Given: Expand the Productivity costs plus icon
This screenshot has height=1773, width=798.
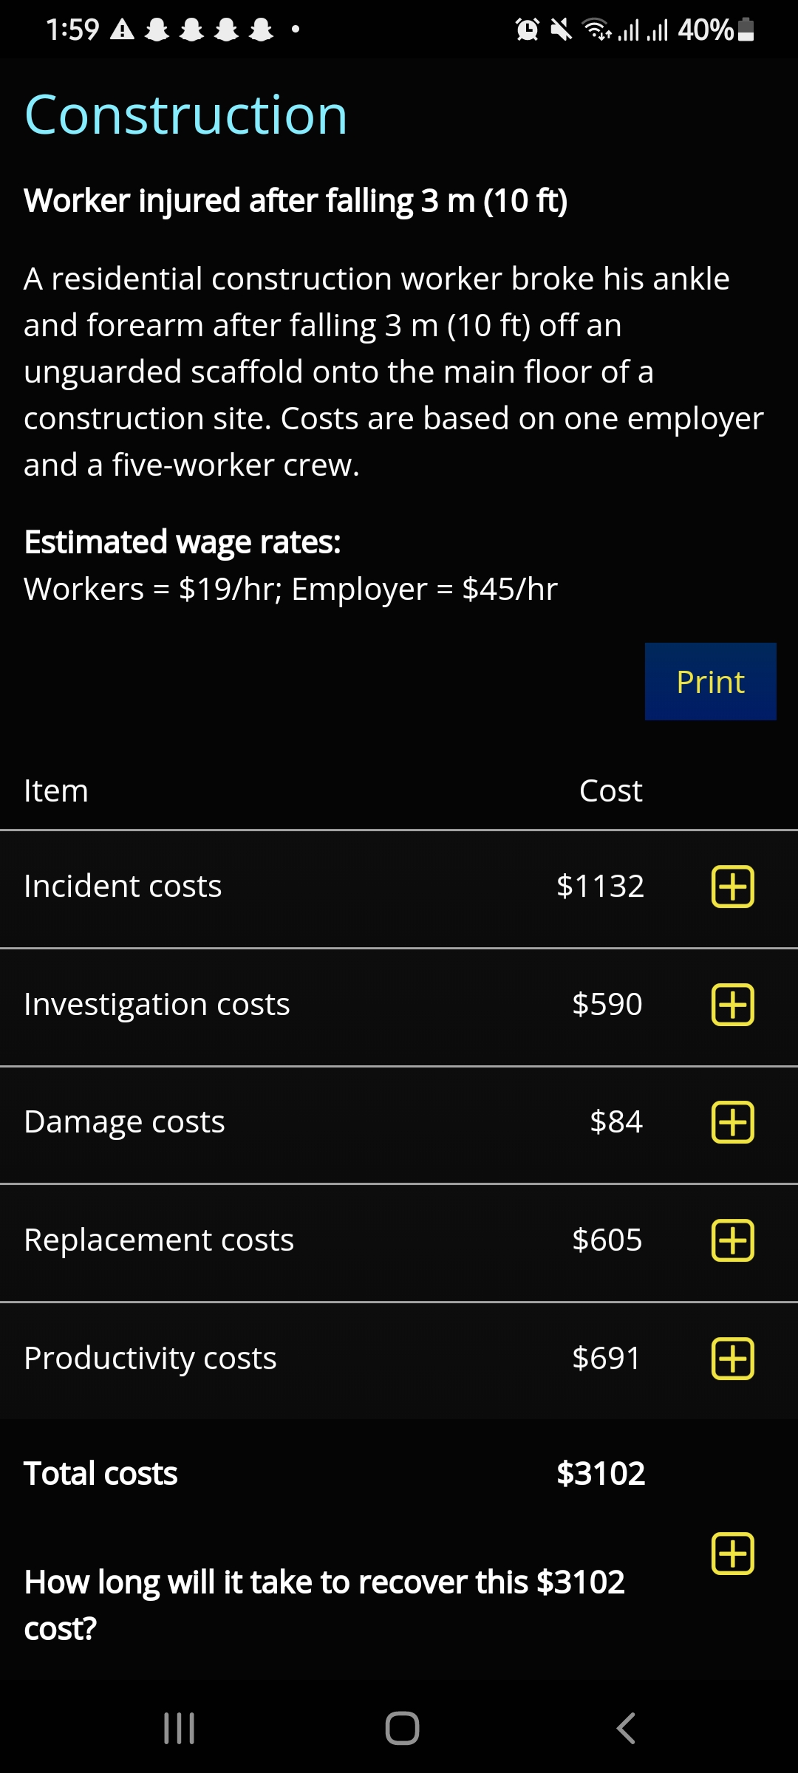Looking at the screenshot, I should tap(732, 1359).
